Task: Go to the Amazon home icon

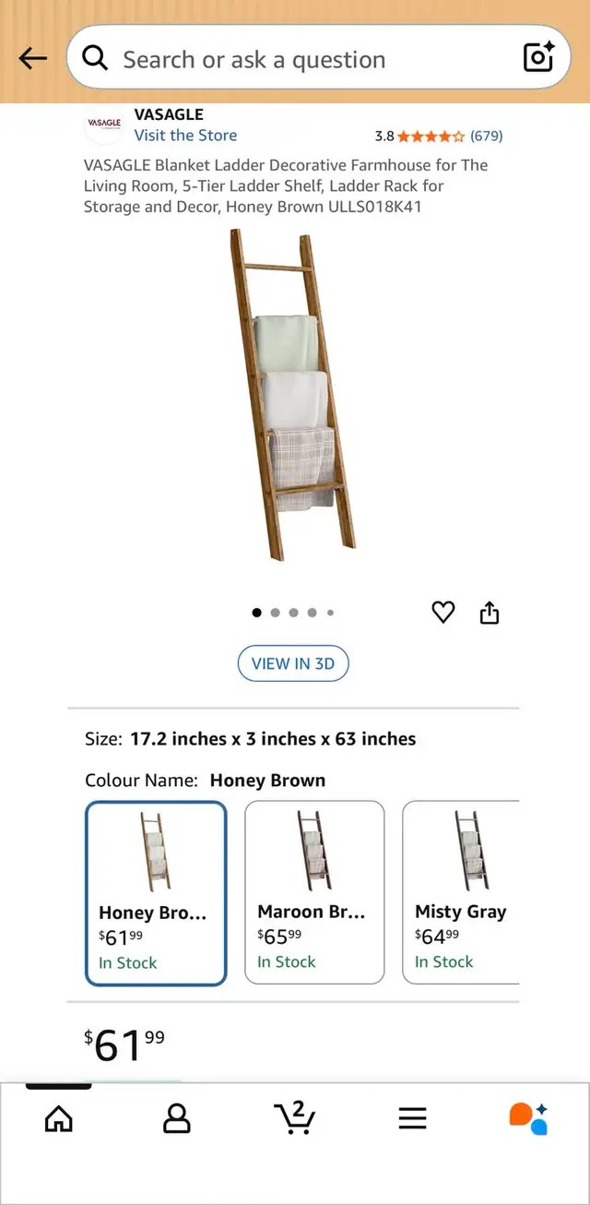Action: pos(59,1118)
